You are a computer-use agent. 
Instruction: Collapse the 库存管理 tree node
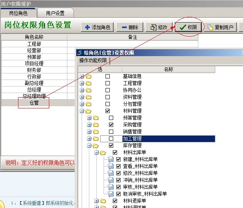89,146
